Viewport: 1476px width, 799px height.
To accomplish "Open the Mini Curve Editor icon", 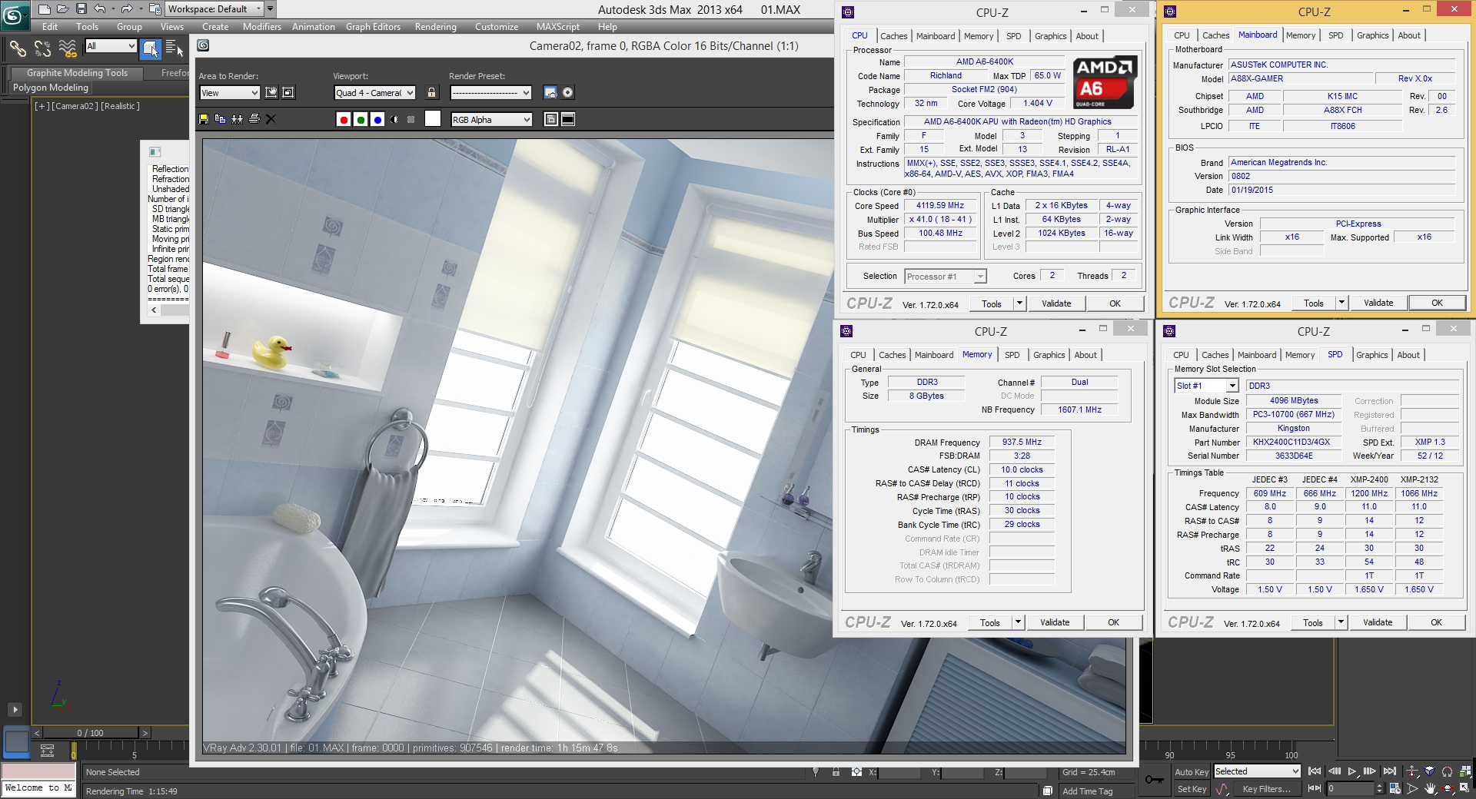I will [x=47, y=751].
